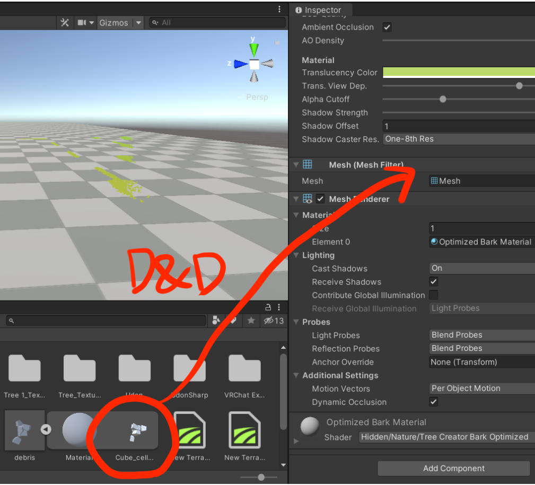
Task: Adjust the Trans. View Dep. slider handle
Action: coord(519,86)
